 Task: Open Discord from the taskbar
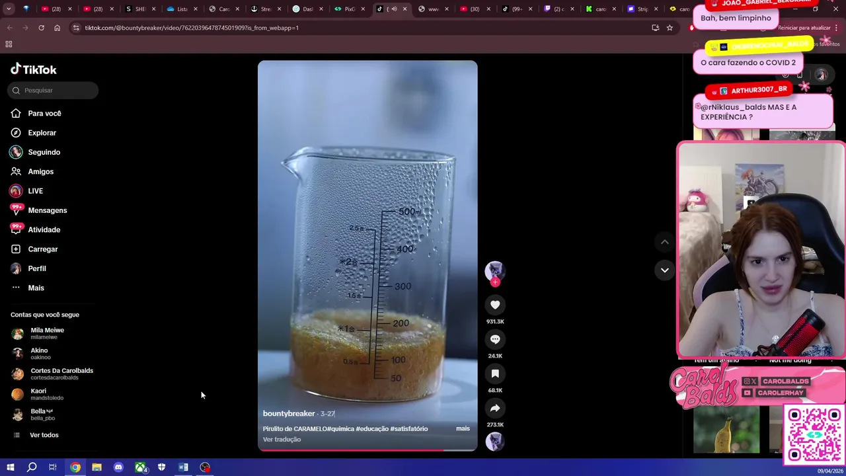point(118,467)
